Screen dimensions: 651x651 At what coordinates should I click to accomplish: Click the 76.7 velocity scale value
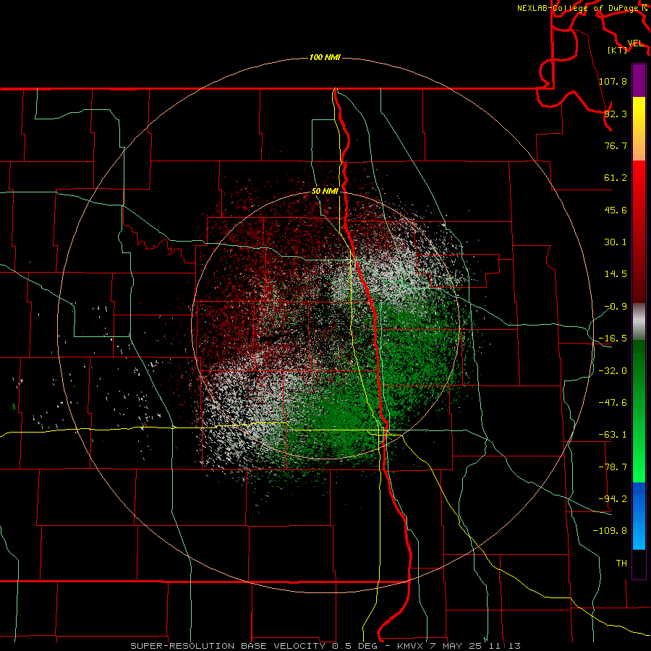coord(616,145)
